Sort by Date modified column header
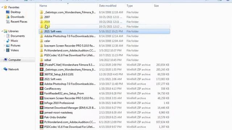 point(108,6)
